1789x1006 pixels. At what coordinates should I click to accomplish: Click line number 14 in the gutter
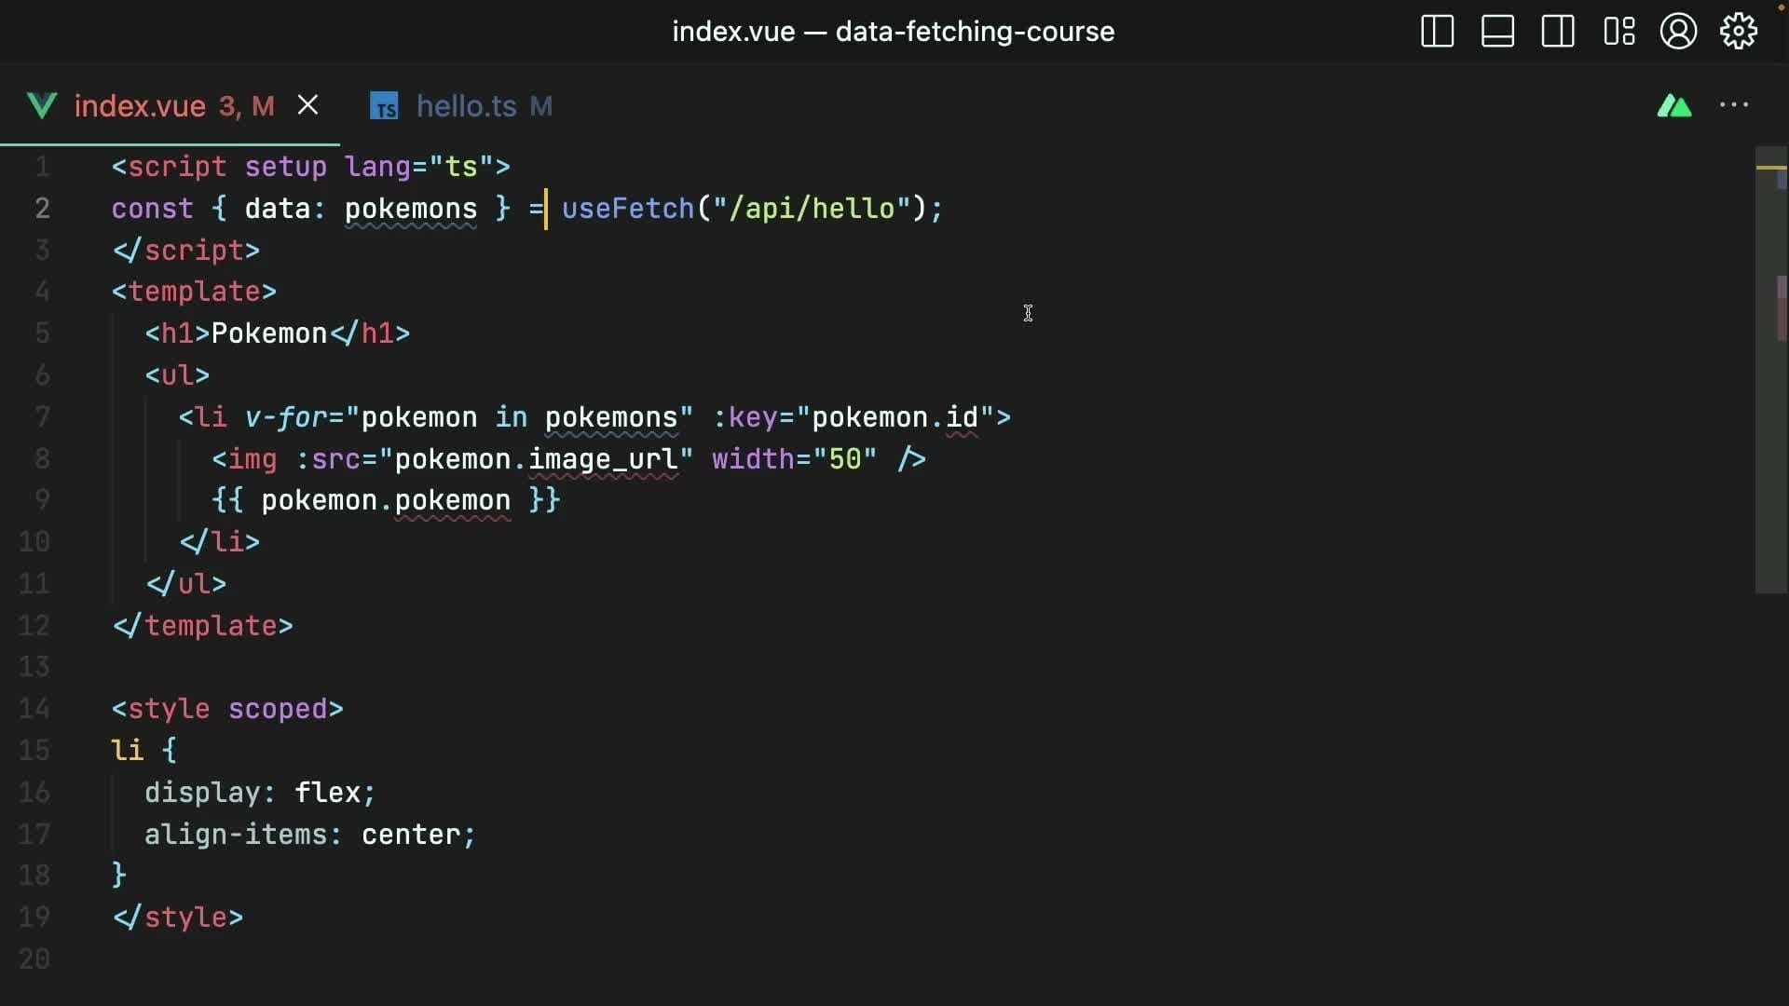[x=34, y=709]
